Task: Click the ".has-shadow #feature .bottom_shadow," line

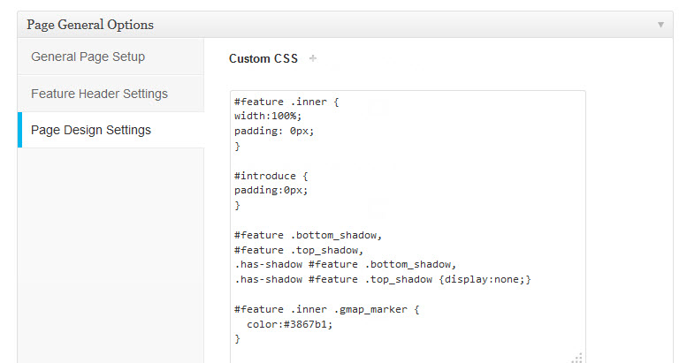Action: coord(345,265)
